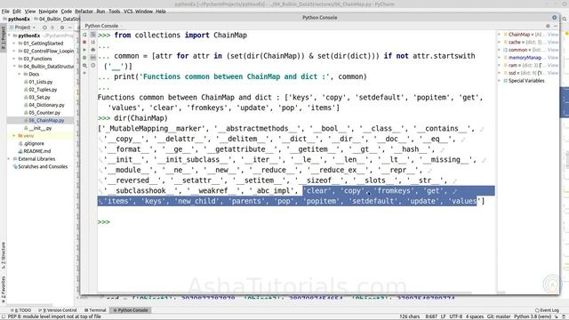This screenshot has height=320, width=569.
Task: Expand the 02_ControlFlow_Looping folder
Action: point(14,51)
